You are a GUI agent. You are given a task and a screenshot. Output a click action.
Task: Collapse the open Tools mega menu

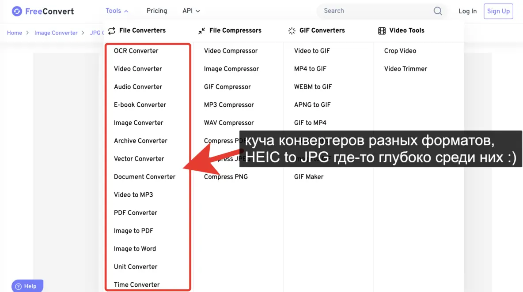coord(114,11)
